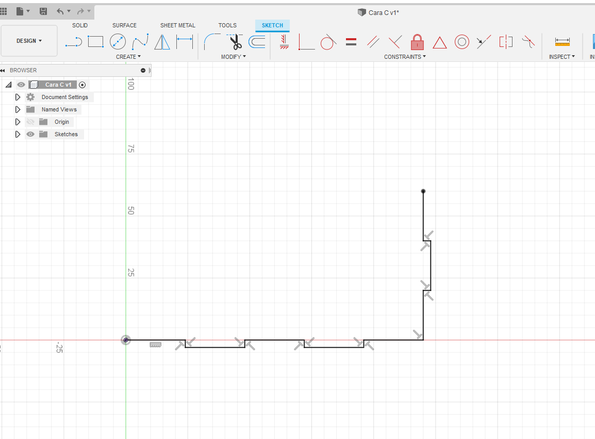This screenshot has height=439, width=595.
Task: Apply the Equal constraint
Action: pyautogui.click(x=351, y=42)
